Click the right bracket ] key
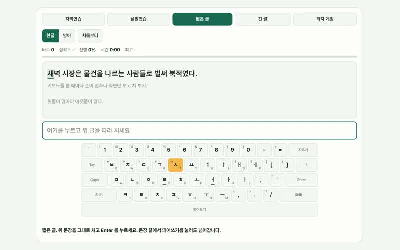 pos(287,165)
